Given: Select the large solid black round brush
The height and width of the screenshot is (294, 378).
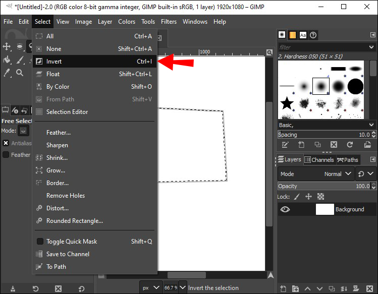Looking at the screenshot, I should 355,86.
